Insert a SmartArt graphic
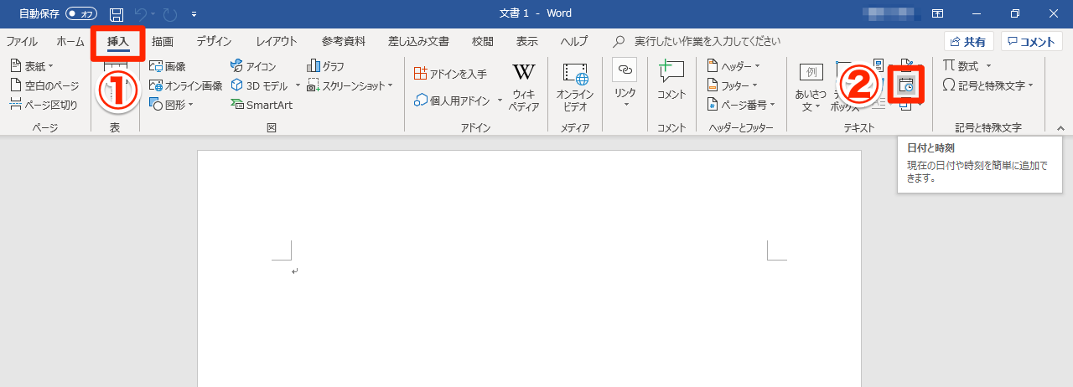 [x=262, y=104]
